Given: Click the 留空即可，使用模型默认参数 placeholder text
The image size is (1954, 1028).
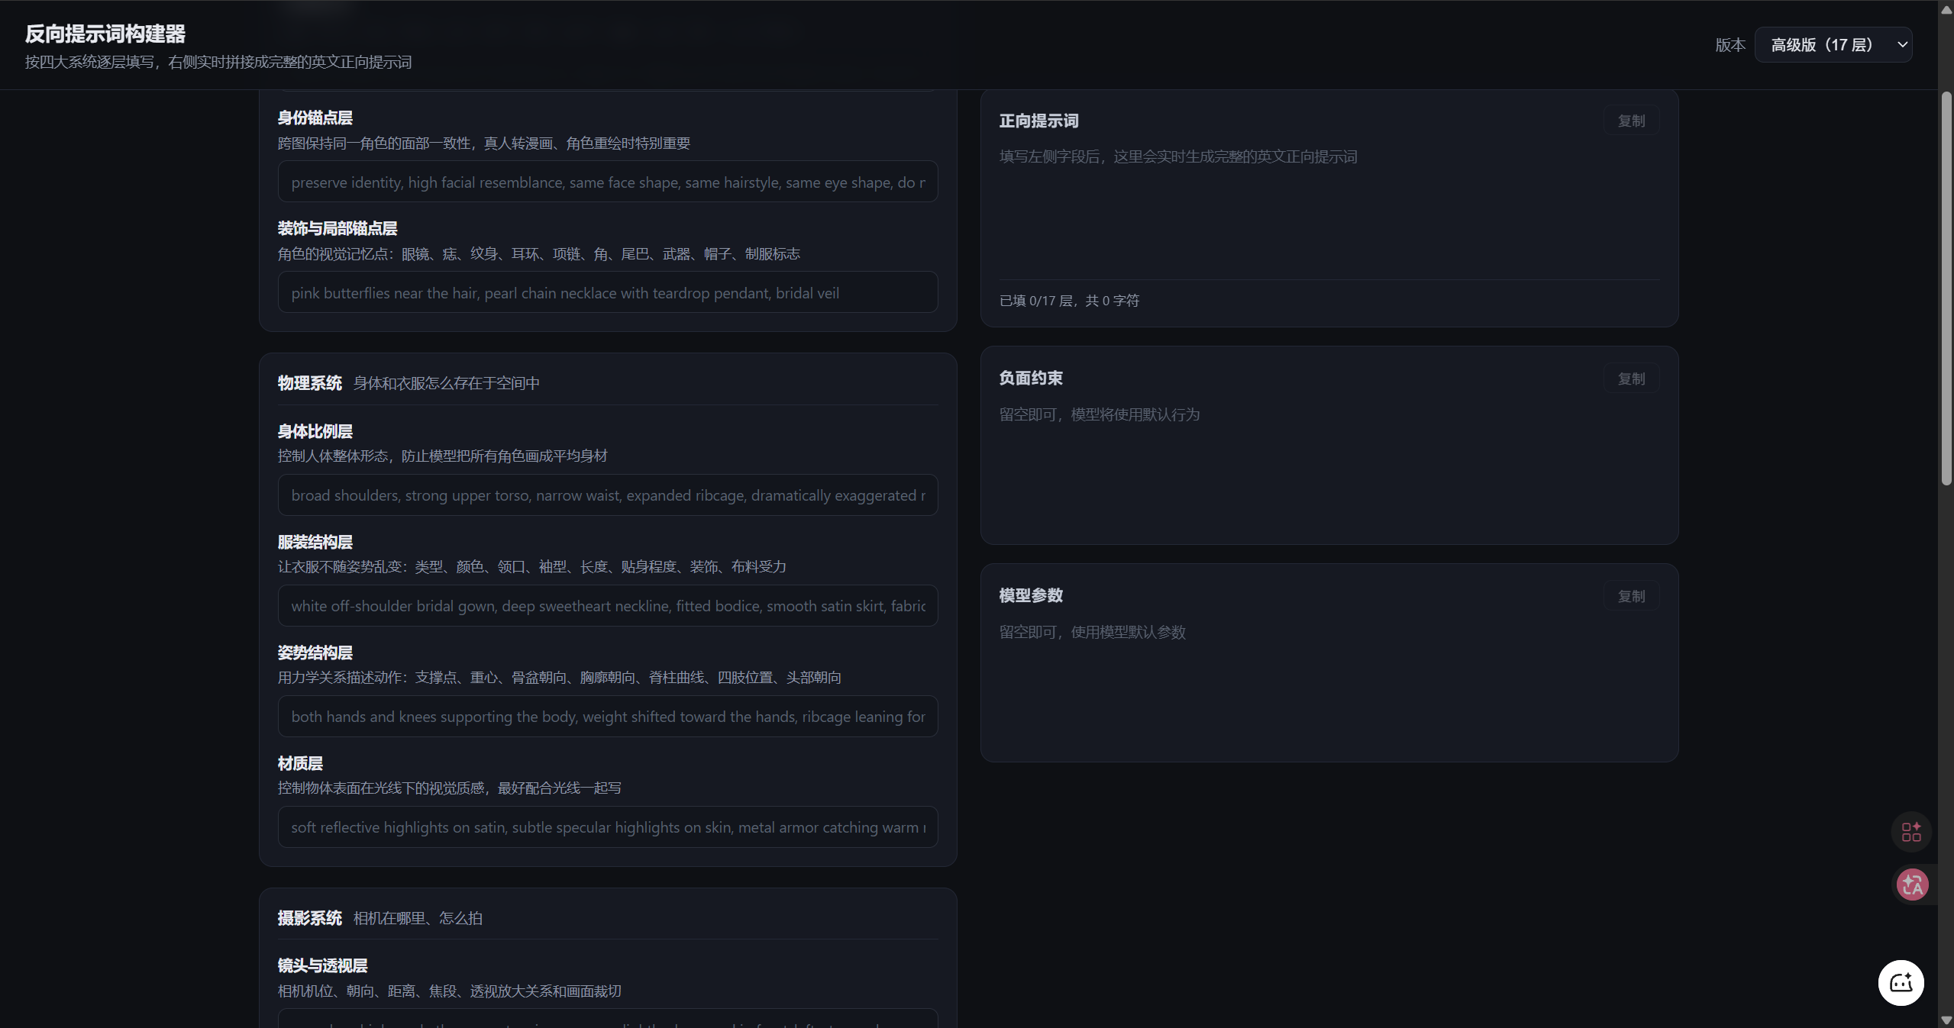Looking at the screenshot, I should pos(1092,632).
